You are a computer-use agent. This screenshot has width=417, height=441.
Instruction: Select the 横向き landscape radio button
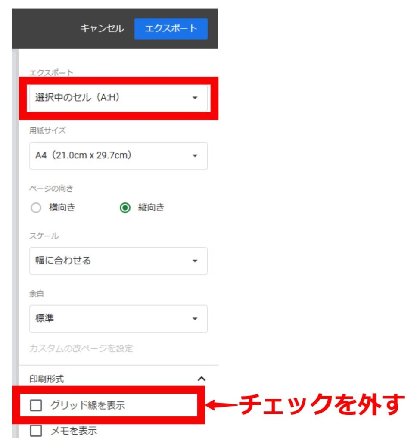pyautogui.click(x=36, y=208)
